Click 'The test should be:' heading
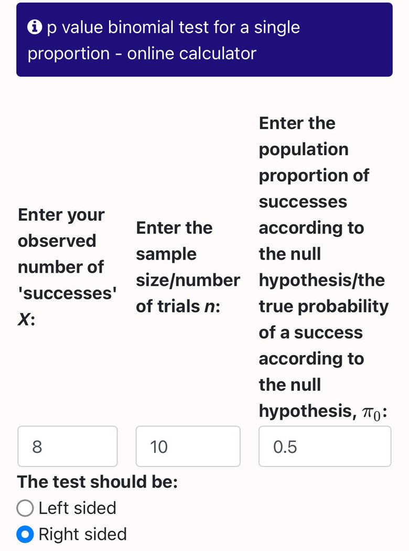The height and width of the screenshot is (551, 409). point(98,482)
